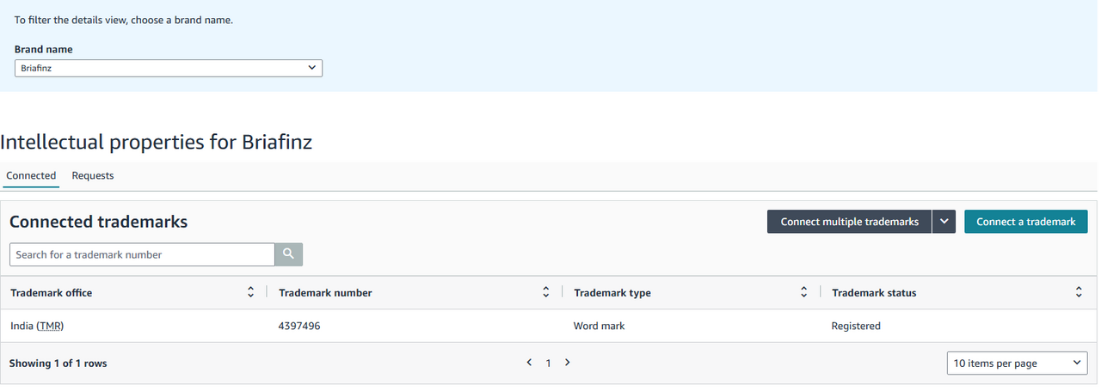Click the magnifier search icon button
The height and width of the screenshot is (391, 1101).
pyautogui.click(x=288, y=254)
